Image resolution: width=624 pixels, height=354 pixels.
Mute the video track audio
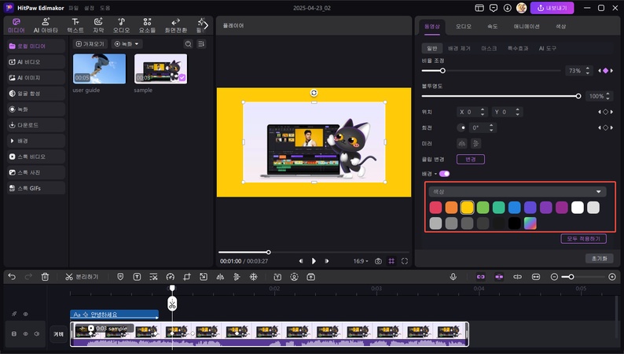click(37, 334)
